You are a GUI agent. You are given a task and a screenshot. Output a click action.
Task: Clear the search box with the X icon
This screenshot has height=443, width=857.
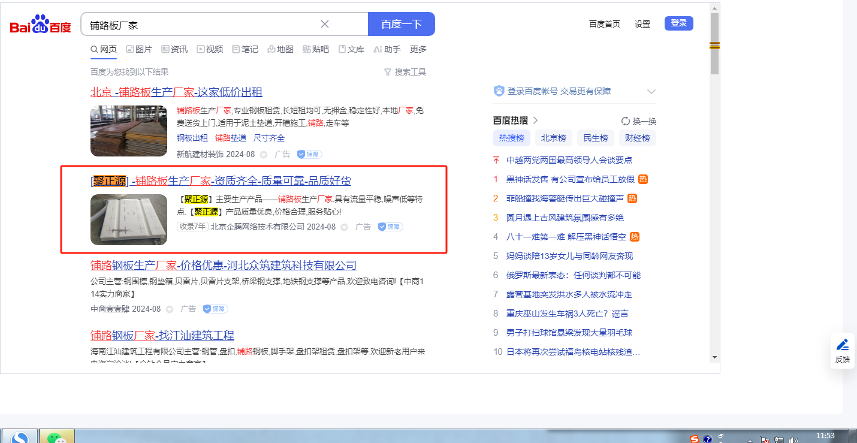coord(325,24)
